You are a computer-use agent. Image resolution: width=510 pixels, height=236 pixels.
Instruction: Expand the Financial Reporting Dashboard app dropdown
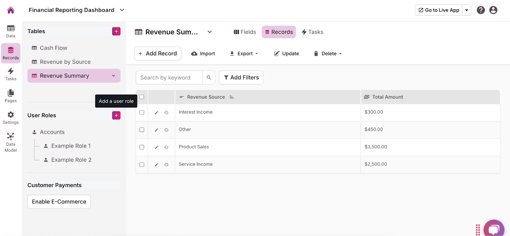122,10
